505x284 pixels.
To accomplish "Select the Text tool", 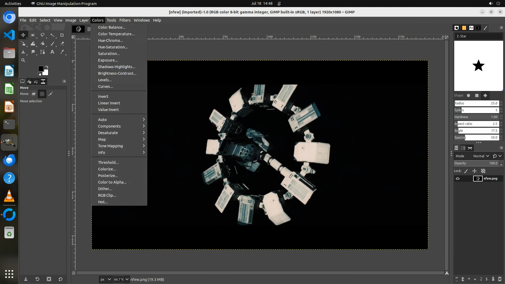I will (x=52, y=52).
